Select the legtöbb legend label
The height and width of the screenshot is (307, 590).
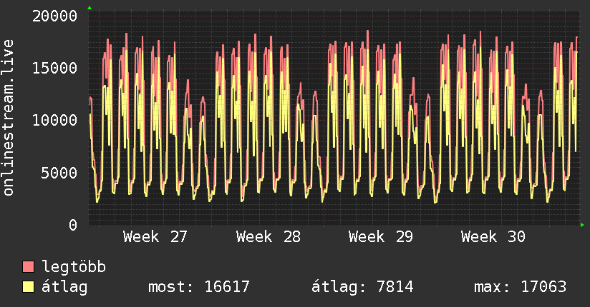tap(74, 266)
